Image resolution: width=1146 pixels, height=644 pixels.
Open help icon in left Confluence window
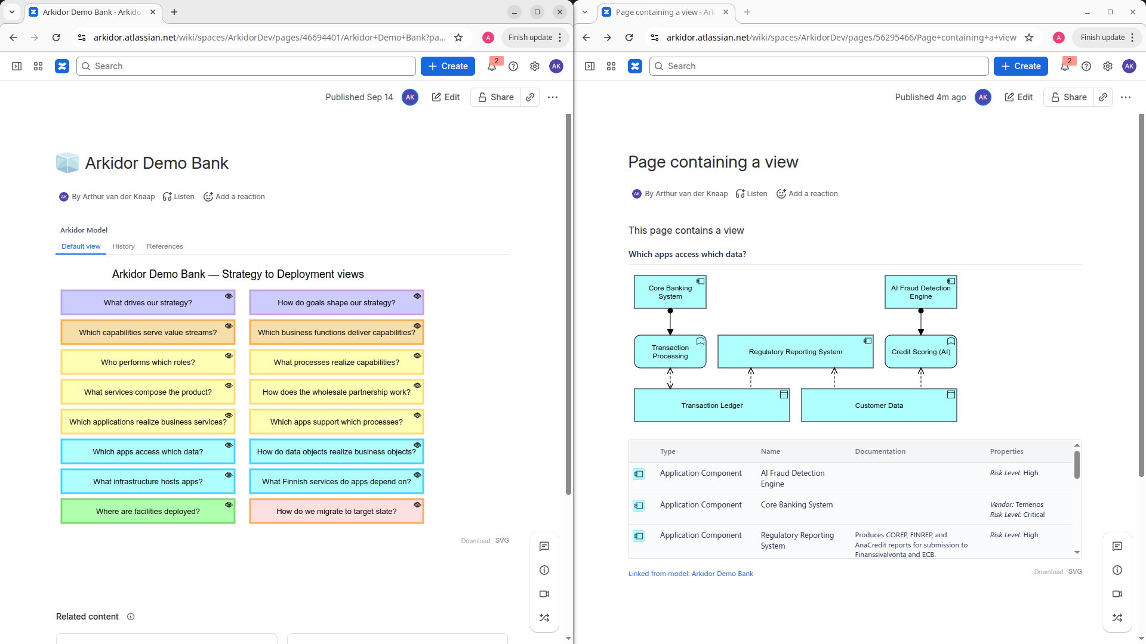click(513, 66)
